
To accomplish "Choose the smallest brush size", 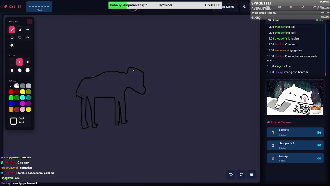I will 12,62.
